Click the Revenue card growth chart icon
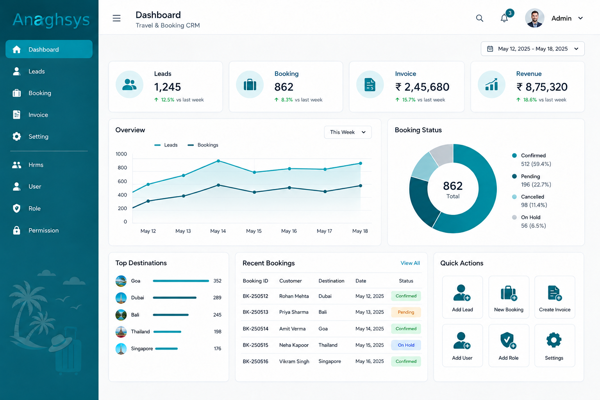Screen dimensions: 600x400 pos(491,84)
